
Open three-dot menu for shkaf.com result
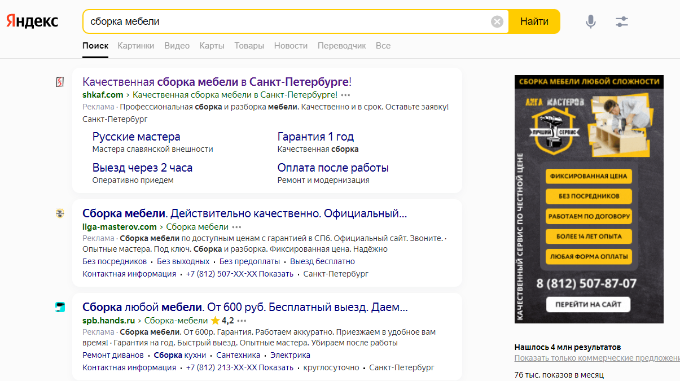click(x=346, y=95)
